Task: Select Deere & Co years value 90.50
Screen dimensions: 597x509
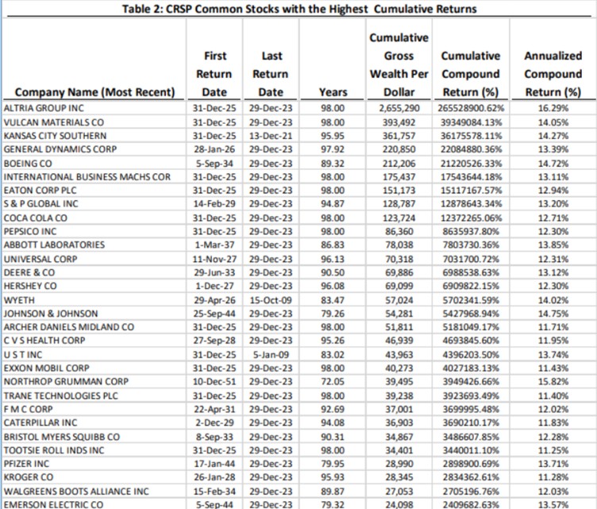Action: [333, 272]
